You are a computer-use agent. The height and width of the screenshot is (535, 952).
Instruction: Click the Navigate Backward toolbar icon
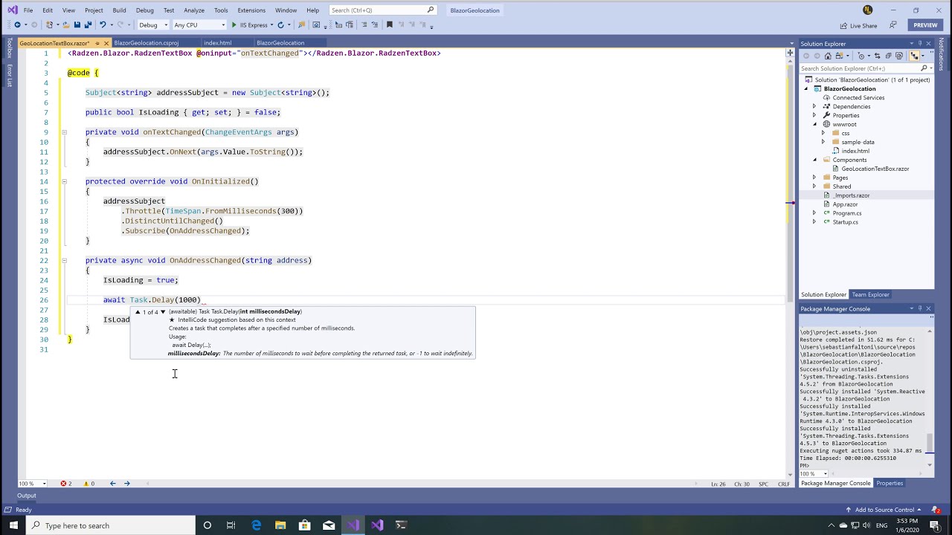(17, 25)
